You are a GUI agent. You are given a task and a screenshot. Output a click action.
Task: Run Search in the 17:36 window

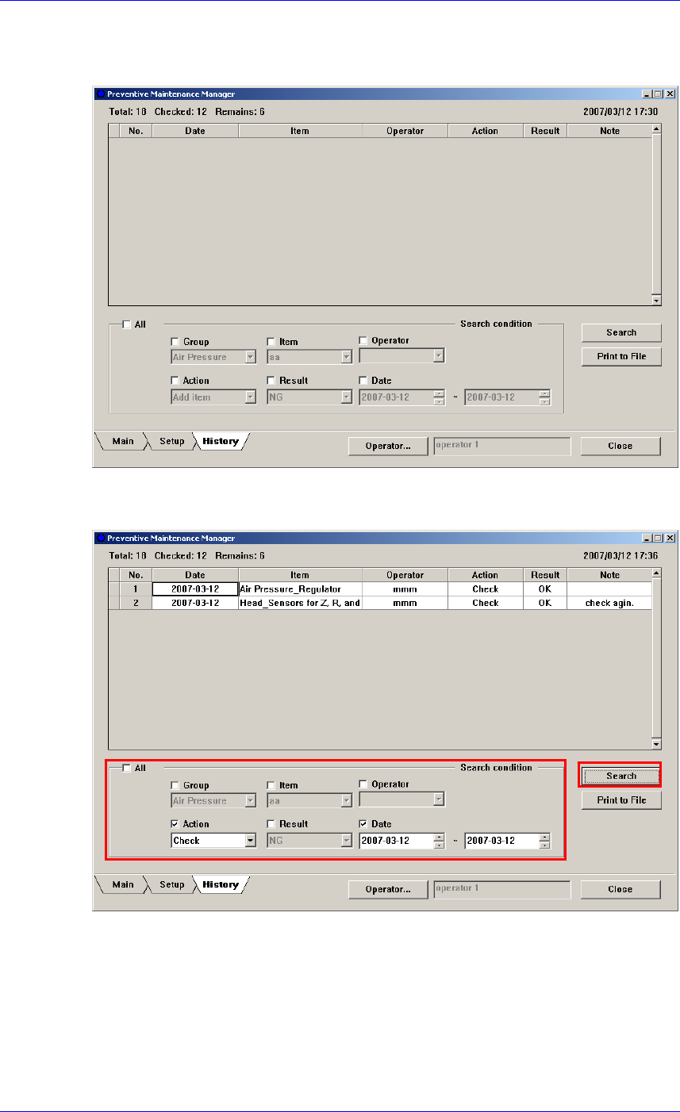(x=621, y=776)
